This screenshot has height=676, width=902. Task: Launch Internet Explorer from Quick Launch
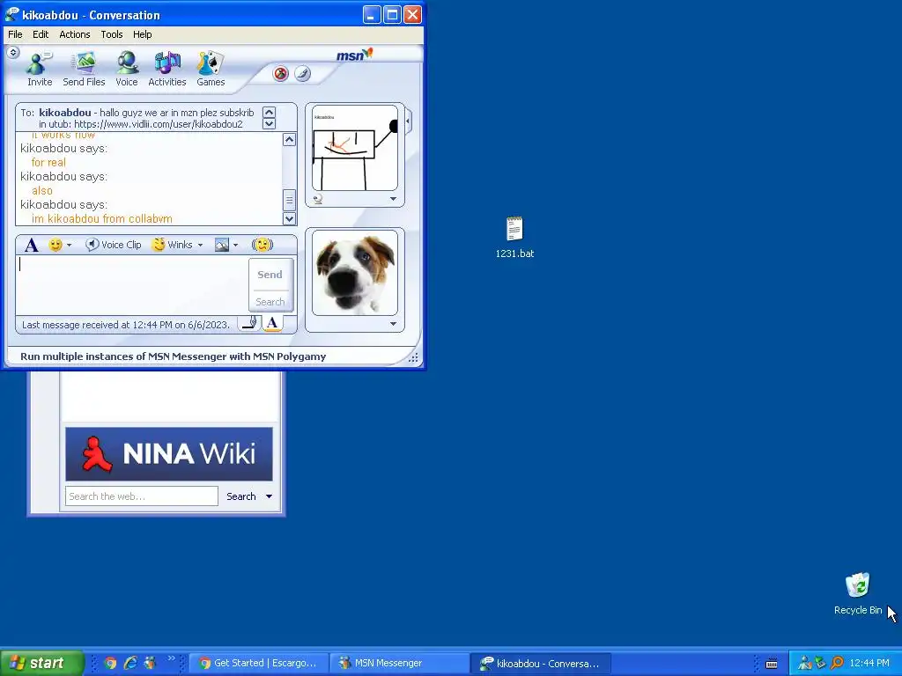pyautogui.click(x=130, y=663)
